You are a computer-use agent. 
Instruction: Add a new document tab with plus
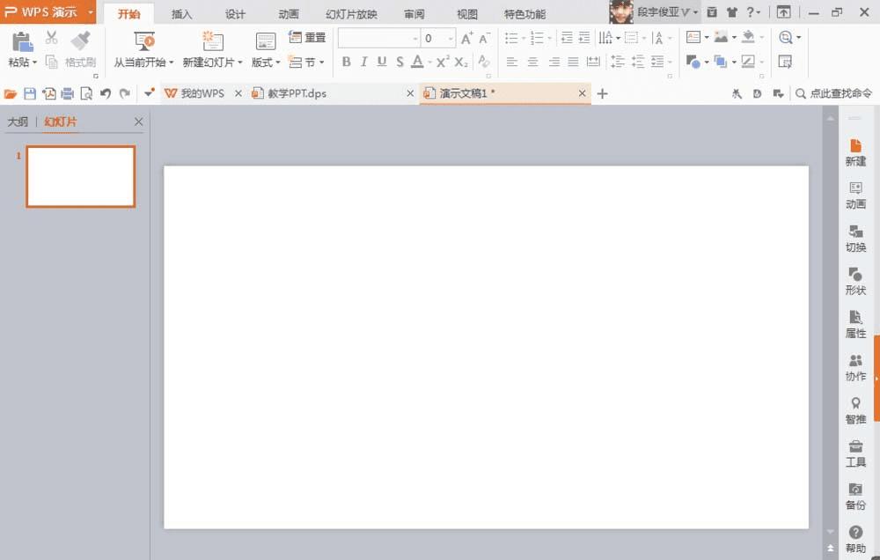pos(602,93)
